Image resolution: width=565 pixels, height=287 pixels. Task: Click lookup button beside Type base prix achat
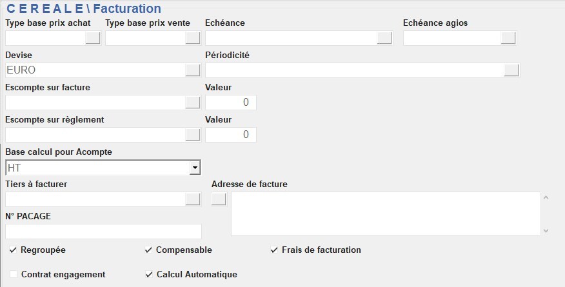[93, 38]
